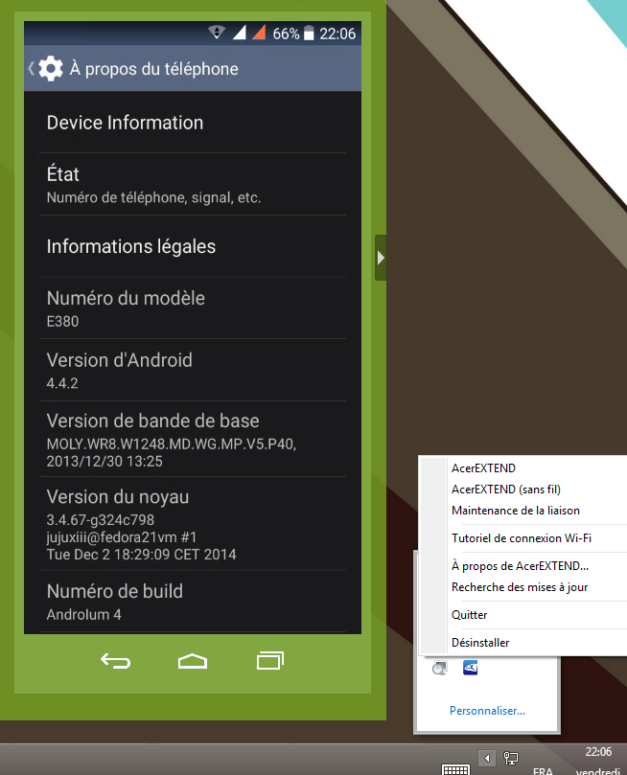Tap the battery icon in status bar

click(309, 33)
